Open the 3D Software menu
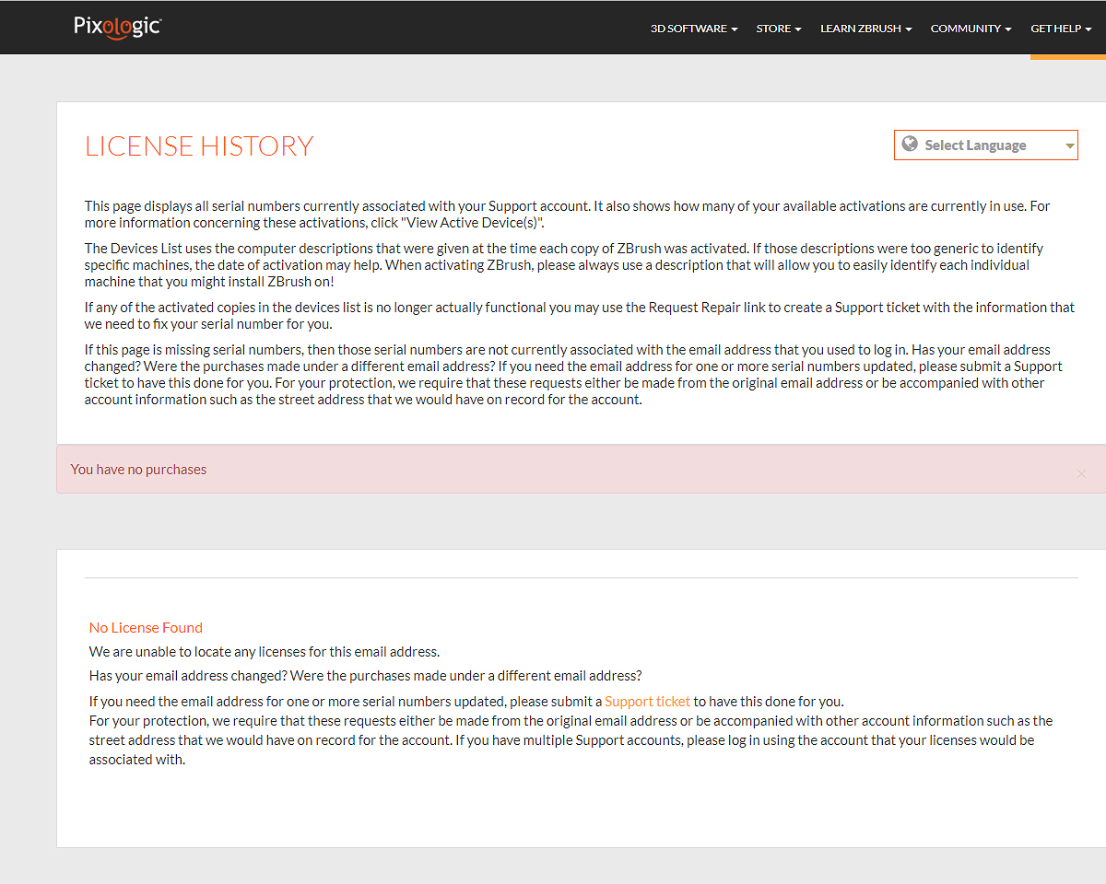The height and width of the screenshot is (884, 1106). [x=694, y=29]
